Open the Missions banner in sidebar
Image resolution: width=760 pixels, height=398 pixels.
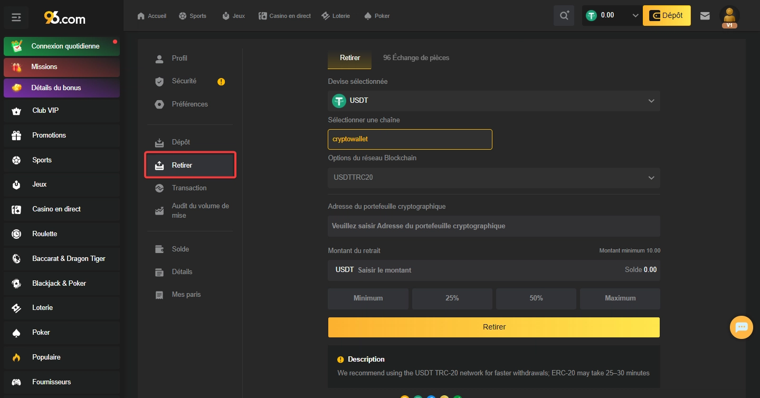coord(62,67)
